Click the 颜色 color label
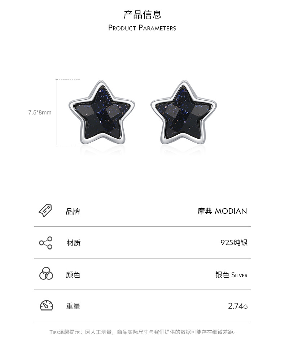Image resolution: width=285 pixels, height=352 pixels. pyautogui.click(x=73, y=274)
